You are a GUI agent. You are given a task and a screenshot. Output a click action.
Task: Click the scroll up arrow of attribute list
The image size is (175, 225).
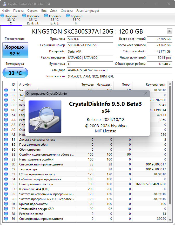[170, 84]
